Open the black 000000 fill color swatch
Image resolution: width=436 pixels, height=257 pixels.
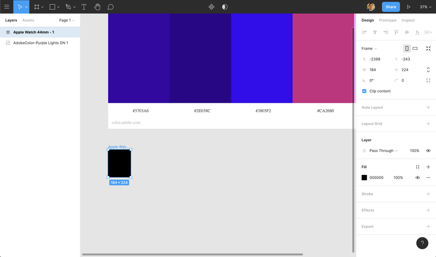coord(364,177)
